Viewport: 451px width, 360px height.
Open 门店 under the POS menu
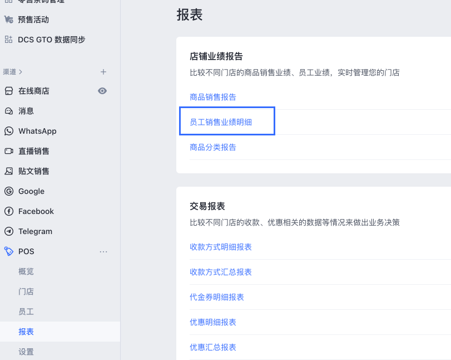pyautogui.click(x=26, y=291)
